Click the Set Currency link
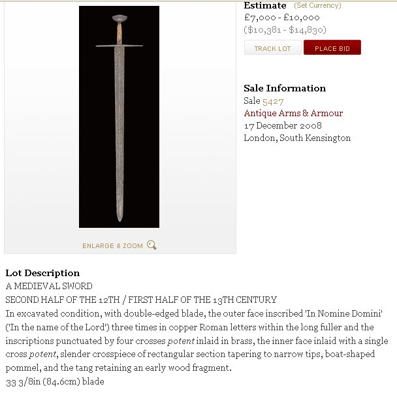This screenshot has height=393, width=397. (x=317, y=5)
